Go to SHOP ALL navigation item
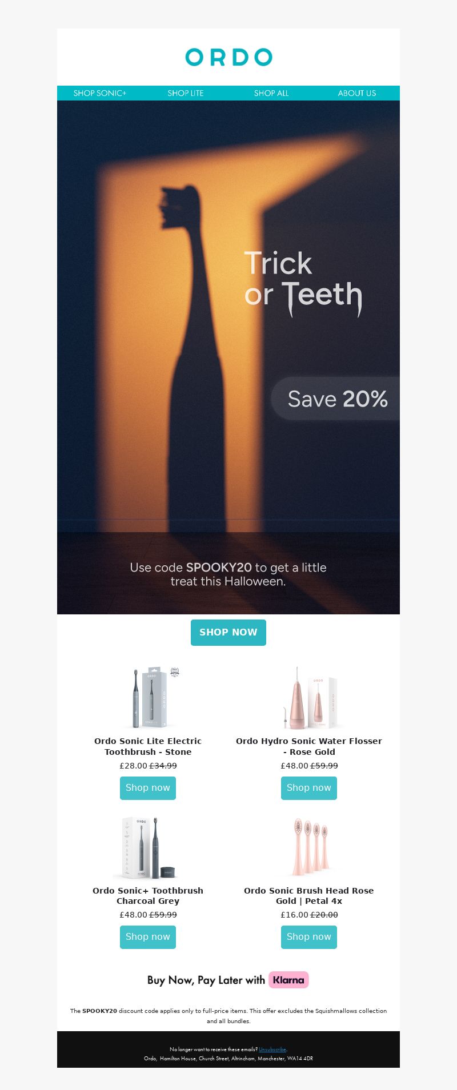The width and height of the screenshot is (457, 1090). tap(271, 93)
